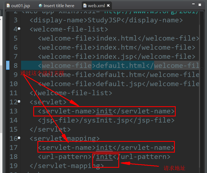Click closing servlet tag on line 15
207x173 pixels.
point(50,129)
